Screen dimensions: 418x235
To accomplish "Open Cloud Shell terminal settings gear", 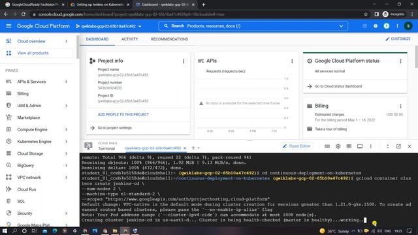I will pyautogui.click(x=338, y=146).
